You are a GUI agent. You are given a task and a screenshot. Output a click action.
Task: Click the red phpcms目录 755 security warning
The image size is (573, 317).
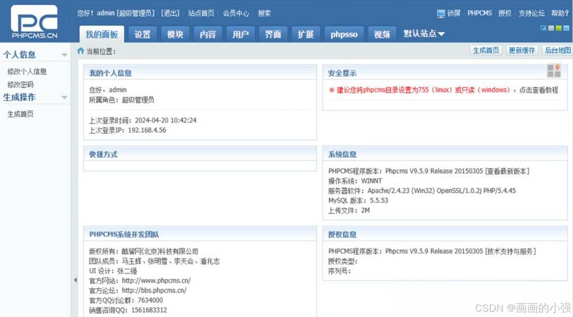(422, 90)
